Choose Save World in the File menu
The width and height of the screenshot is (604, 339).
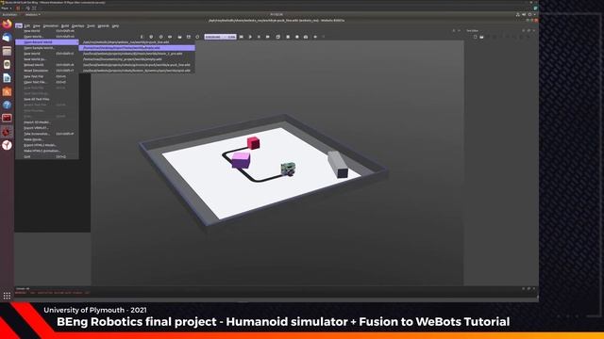(x=47, y=54)
